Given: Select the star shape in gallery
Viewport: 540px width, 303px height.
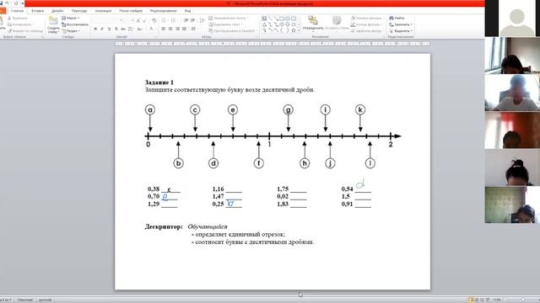Looking at the screenshot, I should tap(294, 30).
